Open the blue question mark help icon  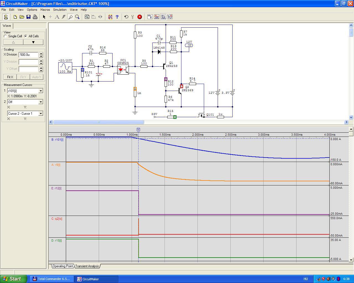pyautogui.click(x=117, y=17)
